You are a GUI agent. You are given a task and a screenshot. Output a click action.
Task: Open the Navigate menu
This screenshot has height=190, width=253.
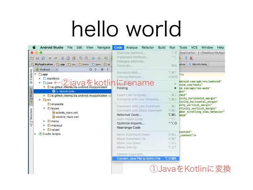click(x=104, y=48)
